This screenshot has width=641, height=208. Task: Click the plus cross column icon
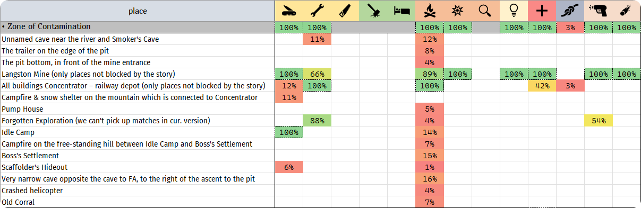point(542,11)
